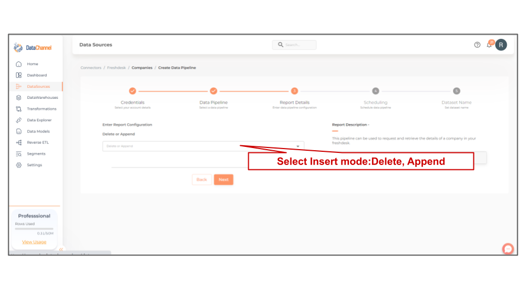Screen dimensions: 526x296
Task: Click the completed Credentials step circle
Action: [x=133, y=91]
